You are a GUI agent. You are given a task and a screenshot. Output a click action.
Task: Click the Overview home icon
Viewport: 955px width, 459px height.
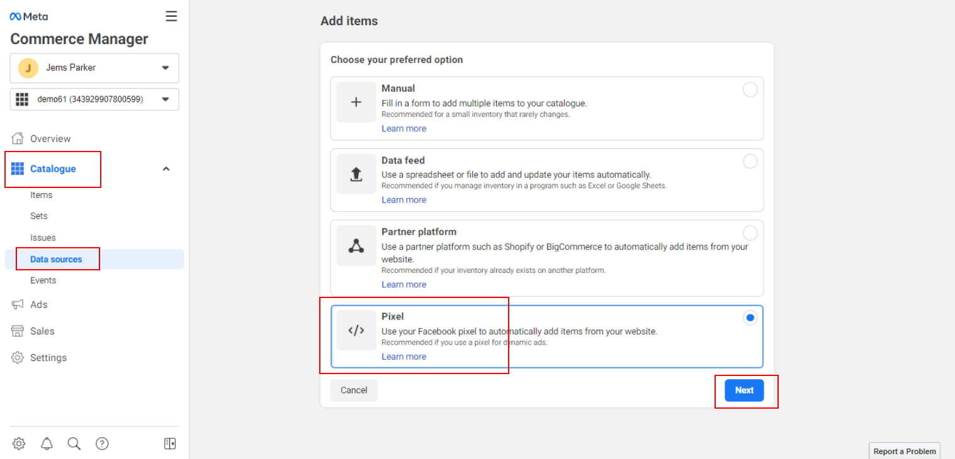[18, 138]
